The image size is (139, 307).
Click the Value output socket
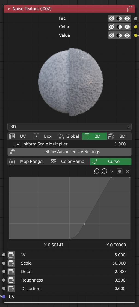pos(136,35)
